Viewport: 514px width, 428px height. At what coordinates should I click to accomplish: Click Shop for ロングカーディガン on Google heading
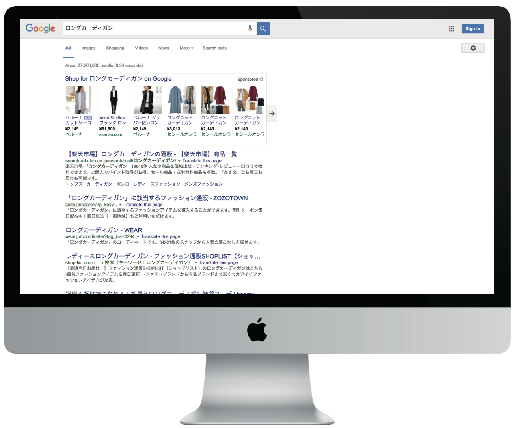(x=118, y=79)
